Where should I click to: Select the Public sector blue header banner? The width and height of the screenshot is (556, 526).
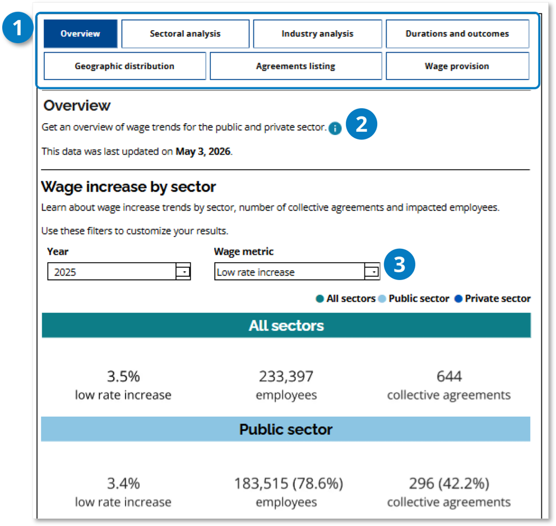click(286, 429)
